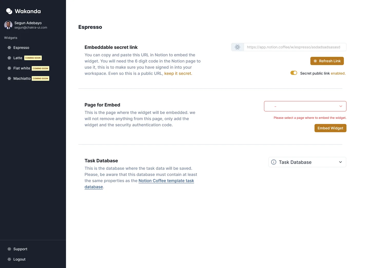Click the keep it secret highlighted text
The width and height of the screenshot is (372, 268).
[x=178, y=73]
